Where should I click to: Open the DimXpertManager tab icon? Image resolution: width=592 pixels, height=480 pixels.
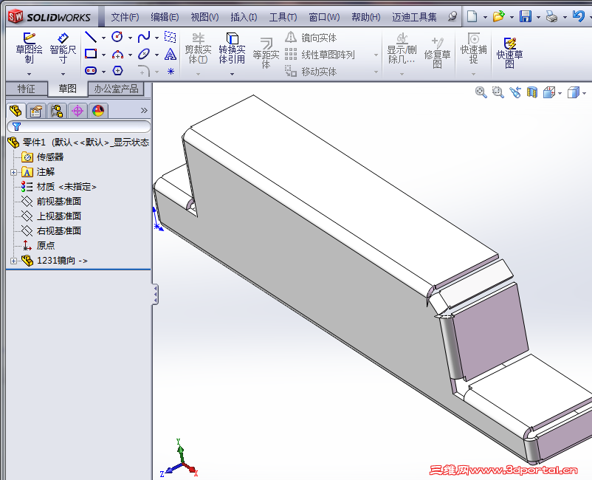click(78, 111)
